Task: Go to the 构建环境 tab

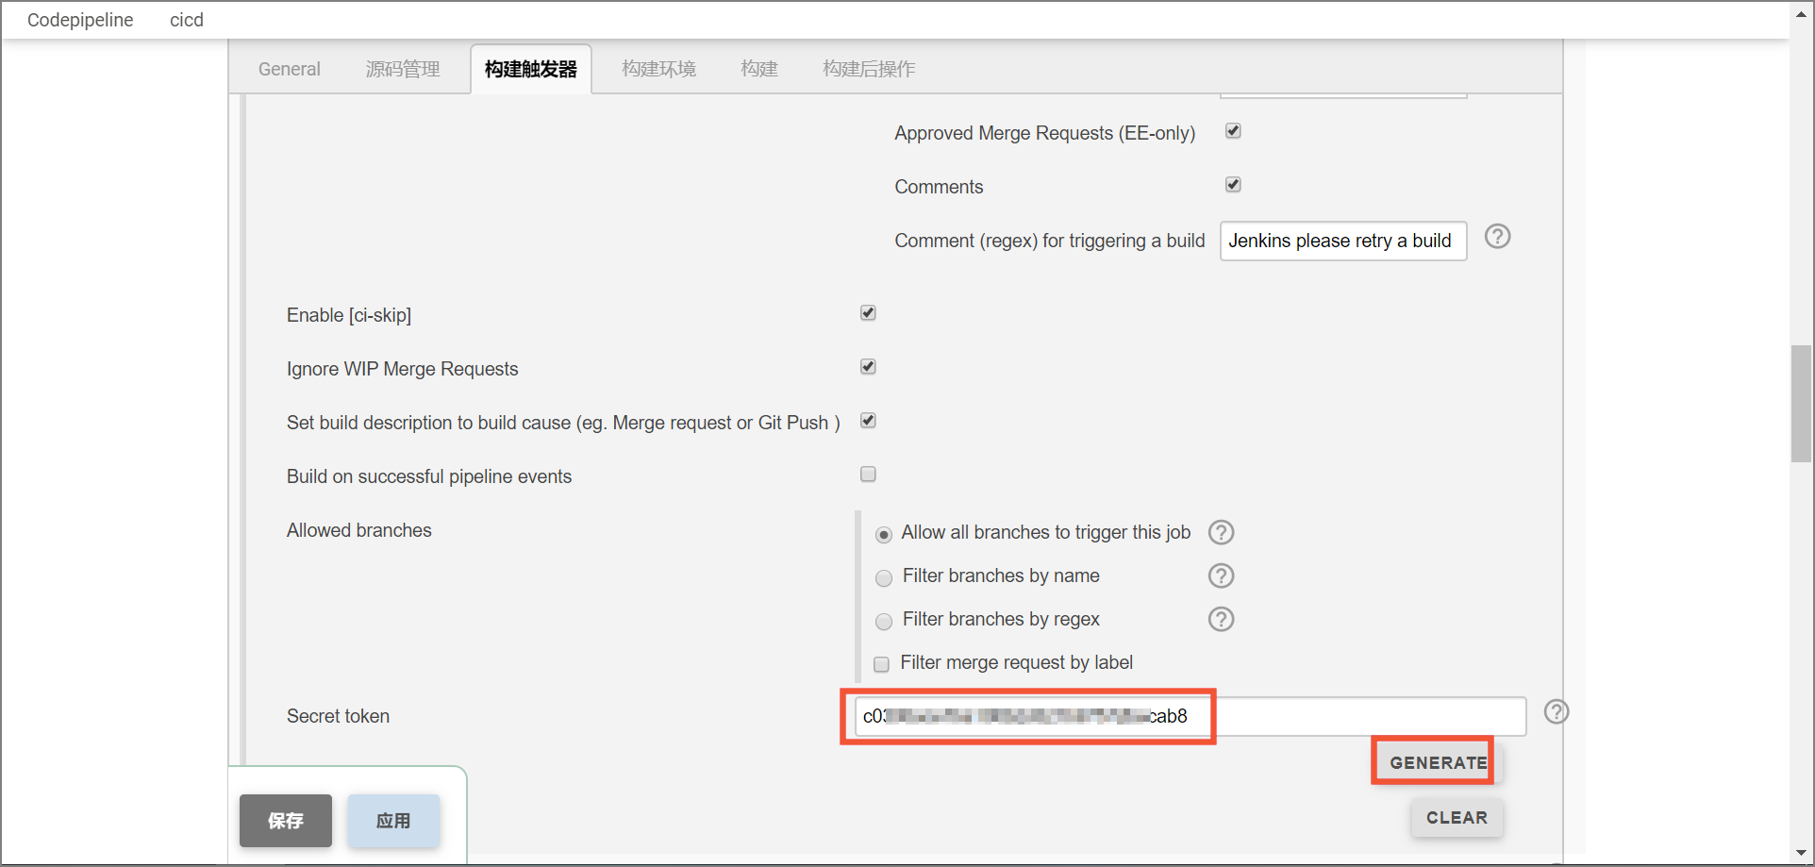Action: 659,69
